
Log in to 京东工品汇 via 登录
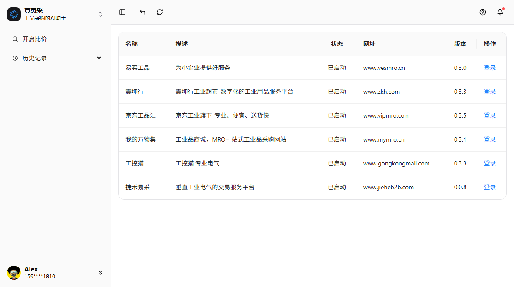pyautogui.click(x=490, y=115)
